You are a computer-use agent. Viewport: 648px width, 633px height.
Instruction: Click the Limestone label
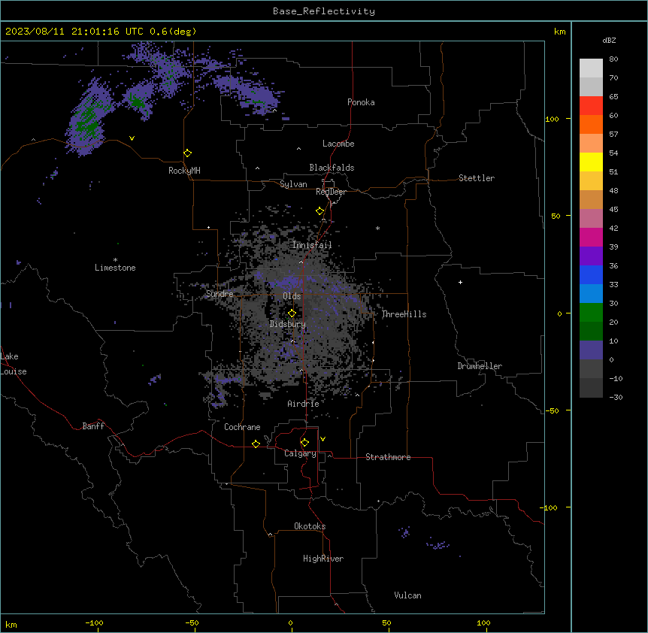pyautogui.click(x=115, y=268)
